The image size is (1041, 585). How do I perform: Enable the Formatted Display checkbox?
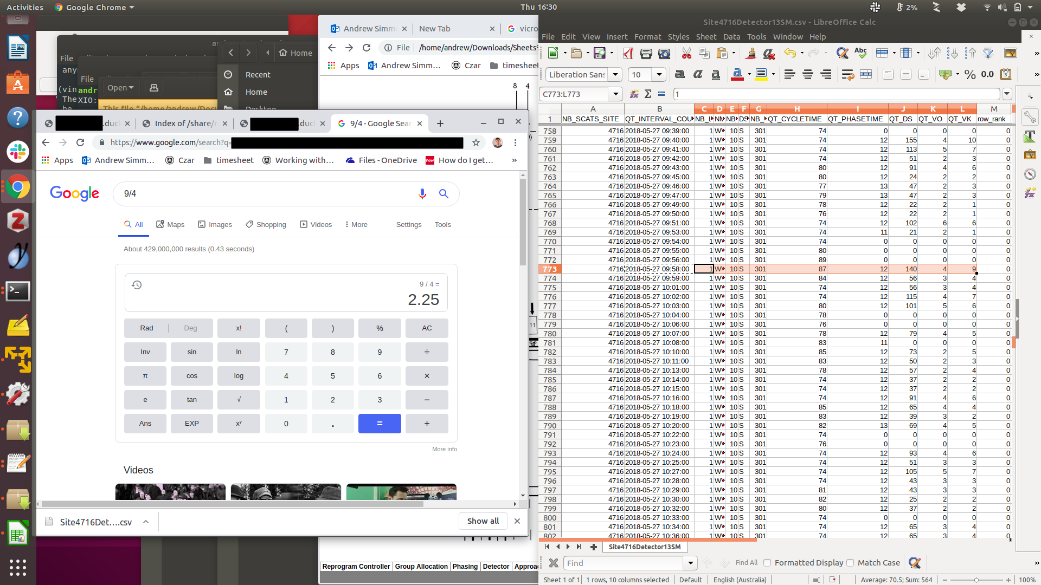[x=767, y=563]
